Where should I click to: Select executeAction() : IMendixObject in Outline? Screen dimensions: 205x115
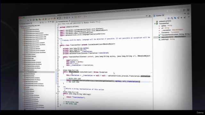tap(173, 37)
